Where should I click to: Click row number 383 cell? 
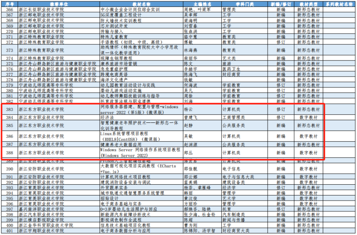click(x=9, y=110)
